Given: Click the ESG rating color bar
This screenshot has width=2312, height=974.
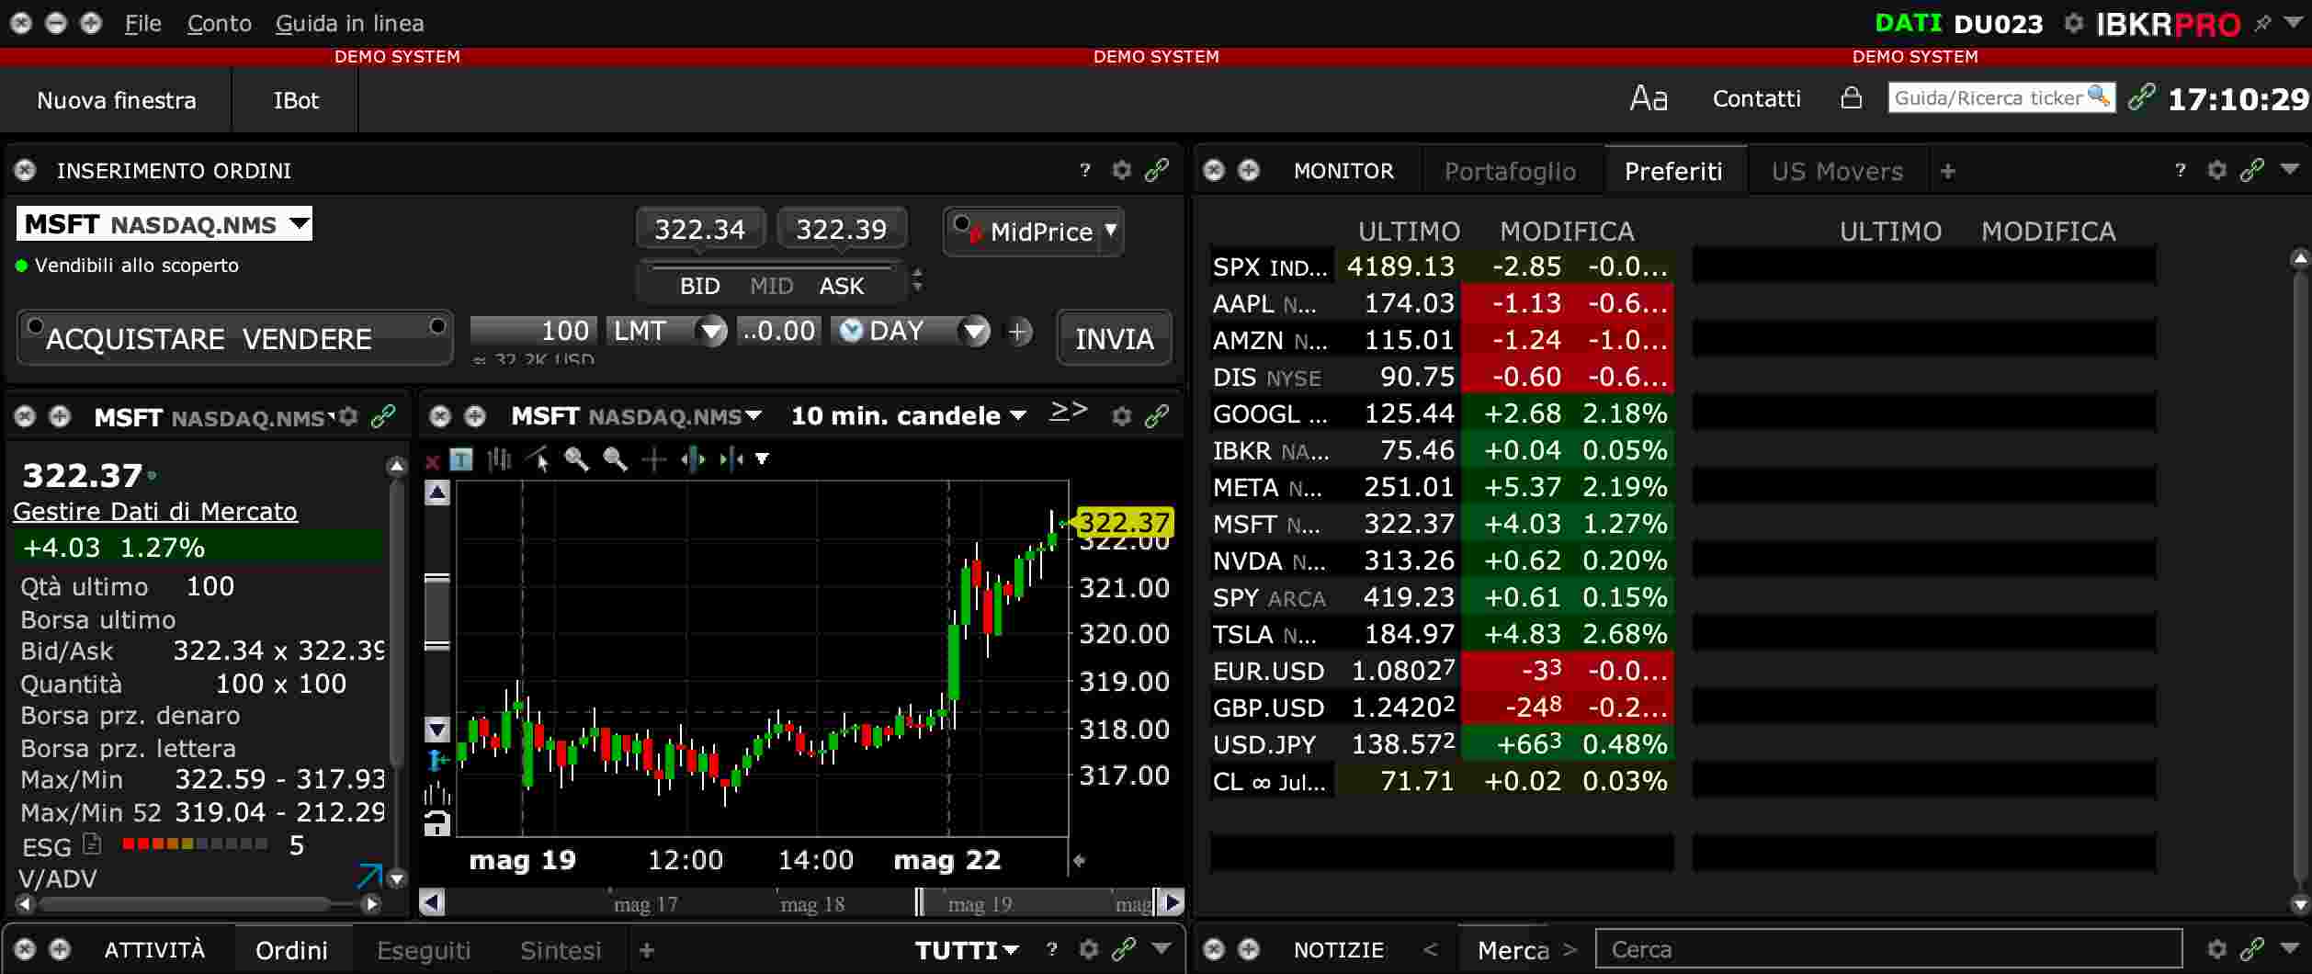Looking at the screenshot, I should coord(191,845).
